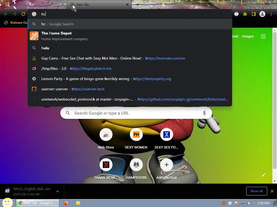
Task: Click the Home Depot logo suggestion
Action: (34, 36)
